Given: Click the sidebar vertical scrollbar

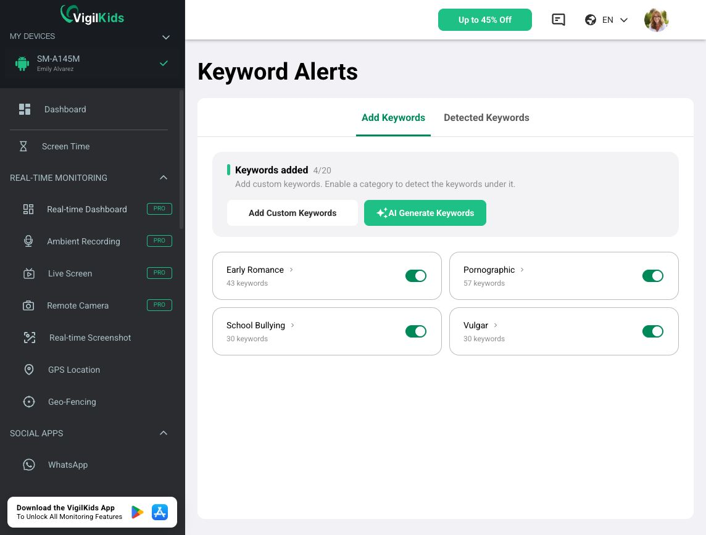Looking at the screenshot, I should 181,160.
